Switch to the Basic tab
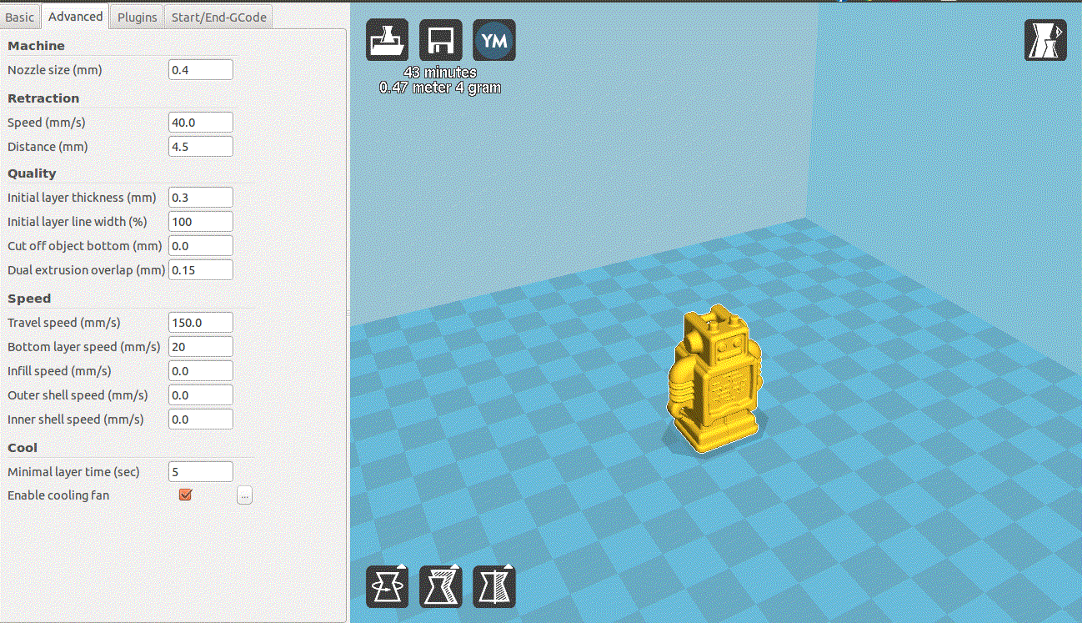The height and width of the screenshot is (623, 1082). 20,16
